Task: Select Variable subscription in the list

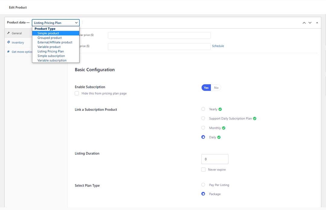Action: click(x=52, y=60)
